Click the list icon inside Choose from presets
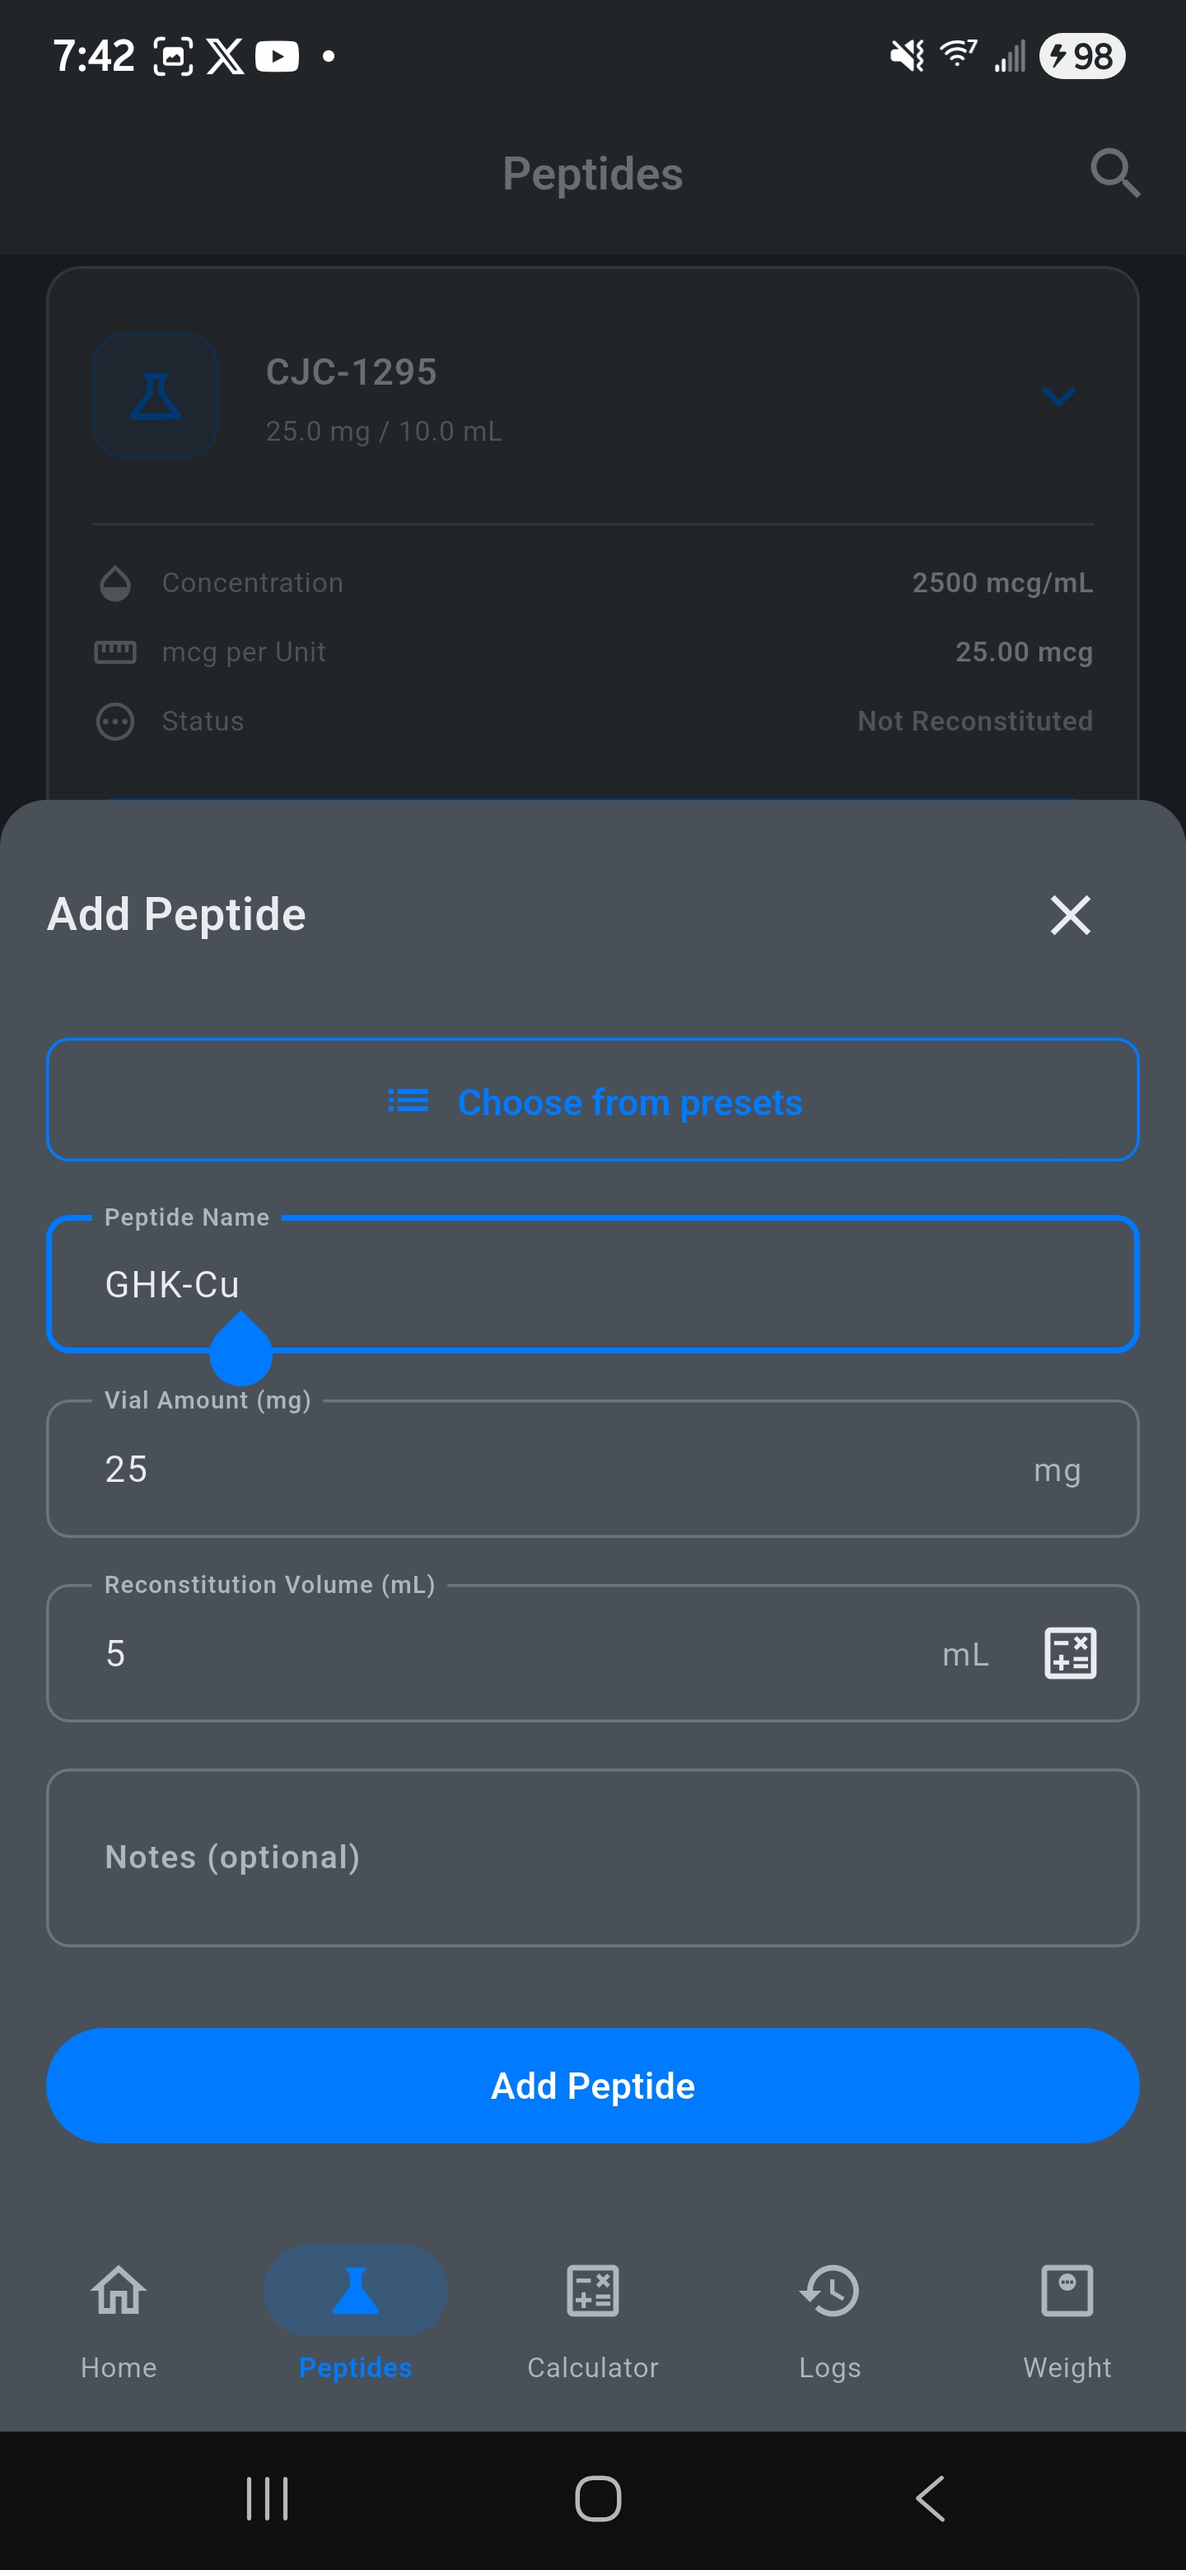The width and height of the screenshot is (1186, 2570). 406,1100
